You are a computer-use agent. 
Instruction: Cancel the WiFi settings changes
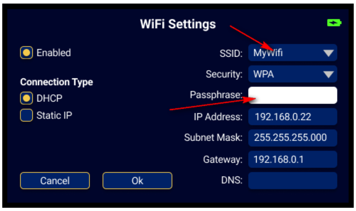pyautogui.click(x=55, y=181)
